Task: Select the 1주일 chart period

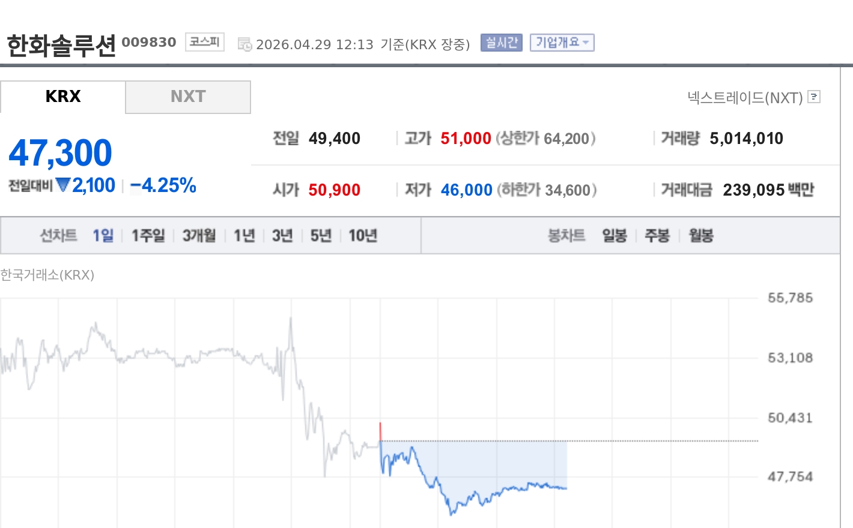Action: pyautogui.click(x=148, y=235)
